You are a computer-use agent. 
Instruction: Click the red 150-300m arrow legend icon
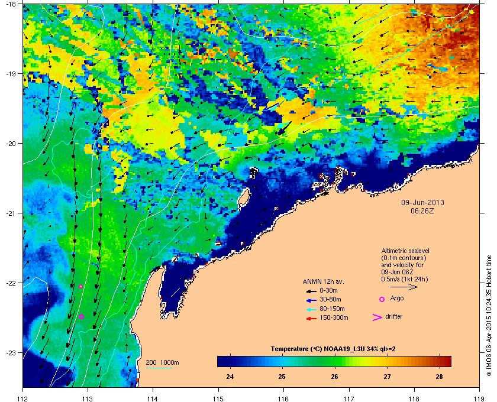(x=311, y=319)
